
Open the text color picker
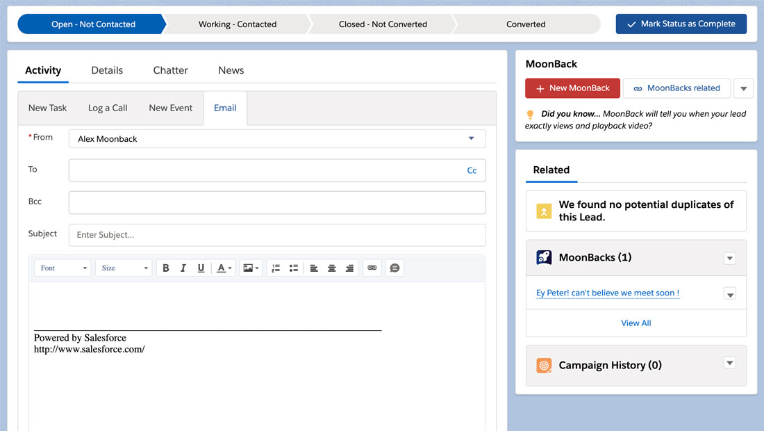[x=224, y=268]
